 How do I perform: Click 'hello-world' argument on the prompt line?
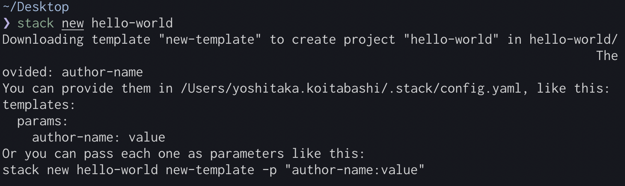(132, 23)
